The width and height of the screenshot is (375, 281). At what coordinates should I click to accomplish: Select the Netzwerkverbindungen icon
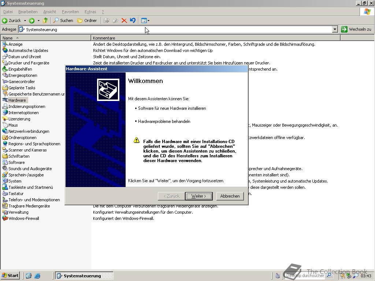pos(5,131)
